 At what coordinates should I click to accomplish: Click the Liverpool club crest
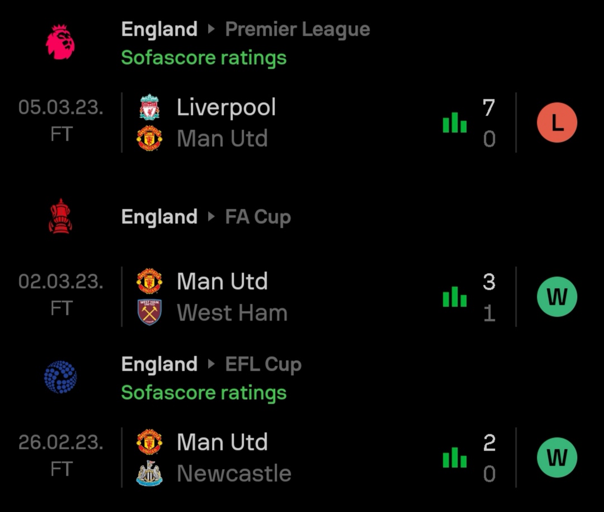149,107
